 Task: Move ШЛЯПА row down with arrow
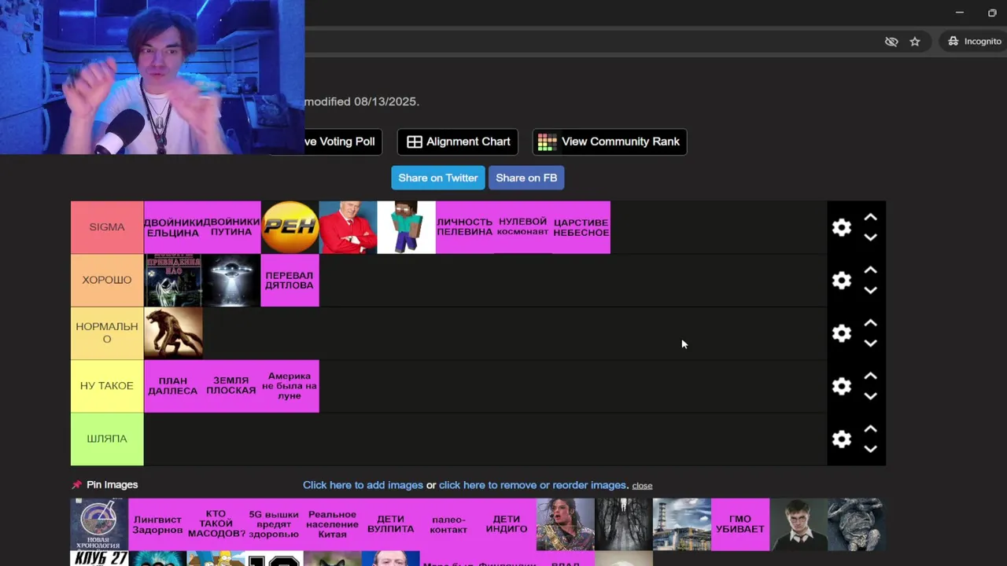870,449
